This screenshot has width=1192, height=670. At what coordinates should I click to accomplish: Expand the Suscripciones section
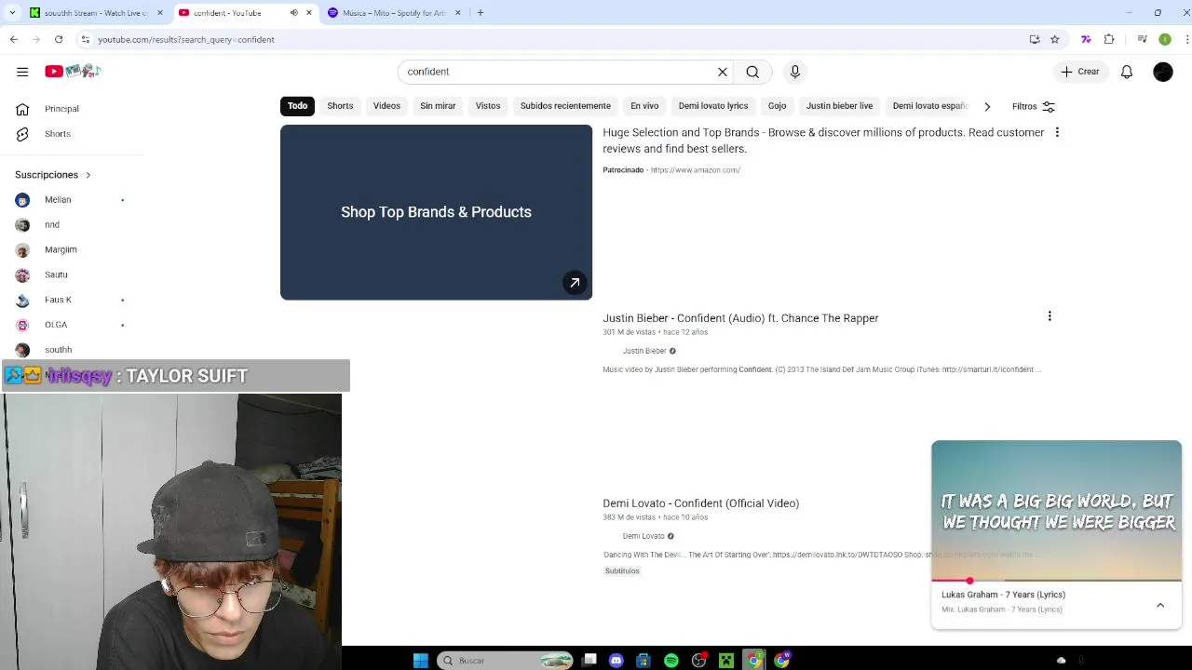(53, 175)
